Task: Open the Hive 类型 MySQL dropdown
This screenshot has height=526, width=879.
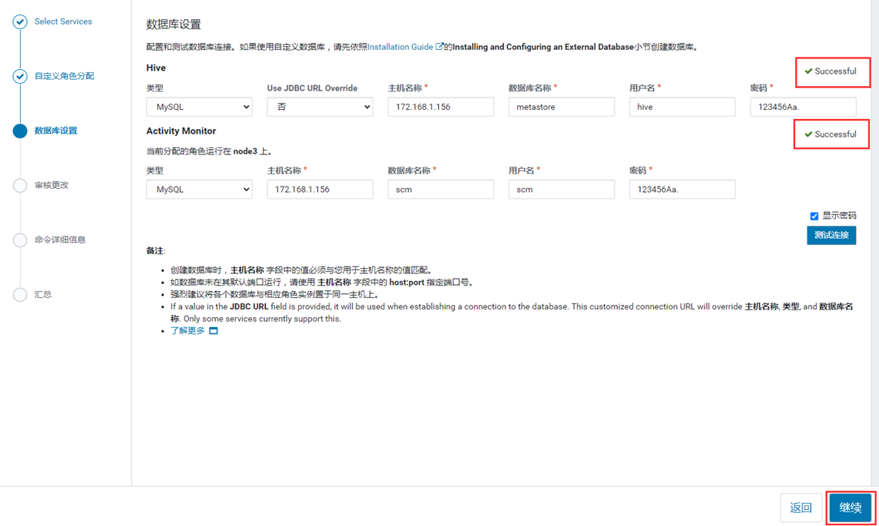Action: [200, 107]
